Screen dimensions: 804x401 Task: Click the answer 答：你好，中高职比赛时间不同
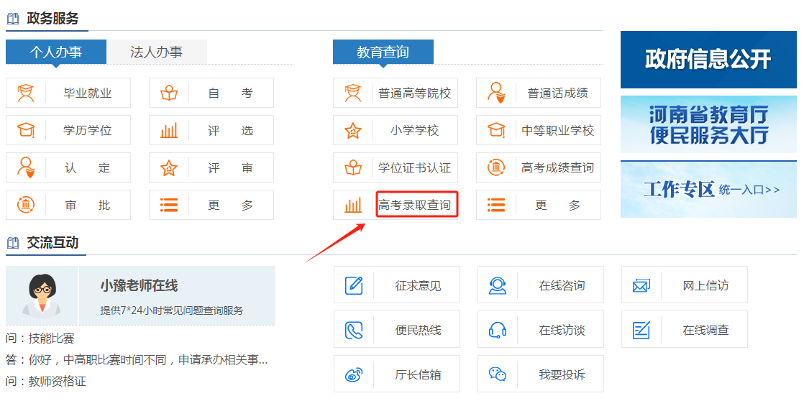pos(137,360)
